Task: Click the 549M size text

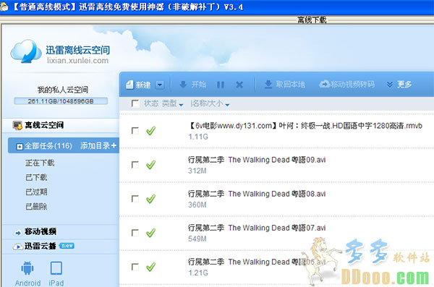Action: (x=197, y=239)
